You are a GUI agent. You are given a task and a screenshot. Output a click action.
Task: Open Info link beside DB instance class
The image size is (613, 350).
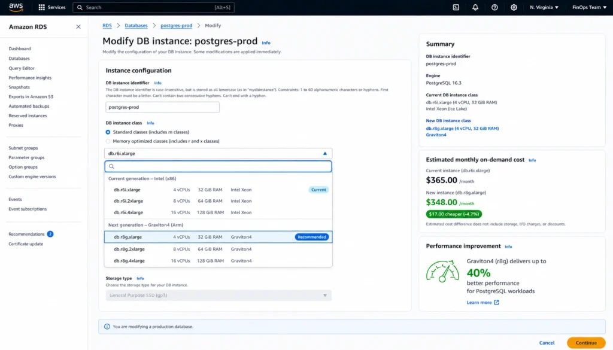(150, 123)
